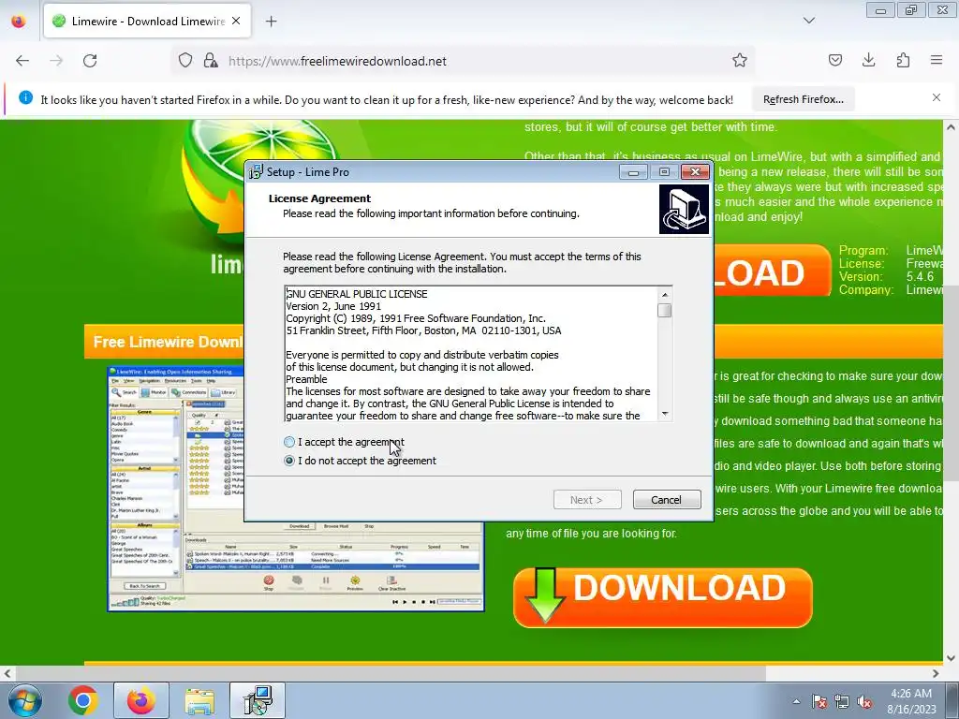The height and width of the screenshot is (719, 959).
Task: Click license text scrollbar up arrow
Action: (x=665, y=295)
